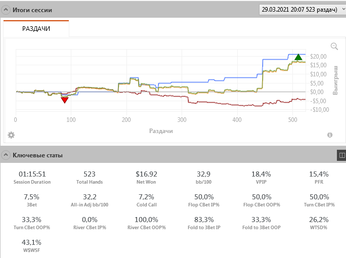This screenshot has width=346, height=258.
Task: Click the PFR 15,4% stat
Action: [x=319, y=178]
